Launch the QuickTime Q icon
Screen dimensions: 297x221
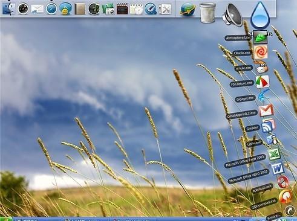[151, 9]
